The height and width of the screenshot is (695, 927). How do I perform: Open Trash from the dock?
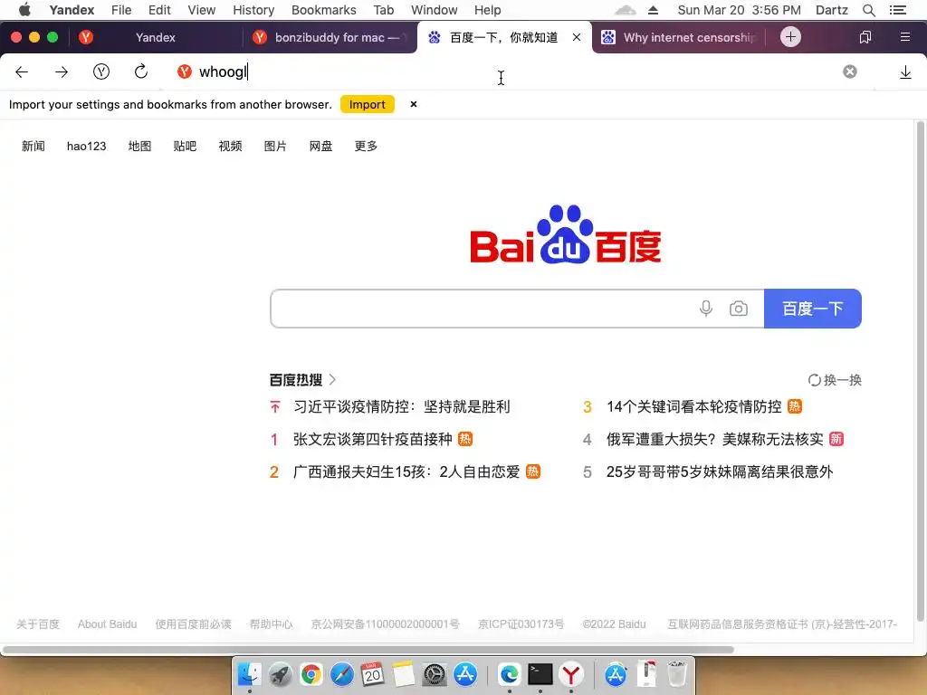click(x=677, y=674)
